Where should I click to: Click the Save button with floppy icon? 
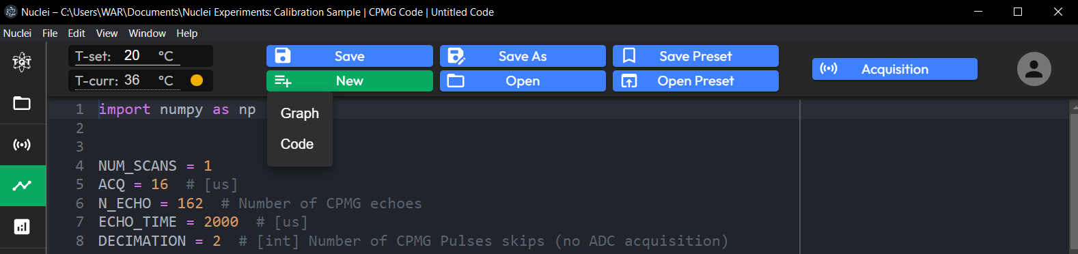pyautogui.click(x=350, y=56)
